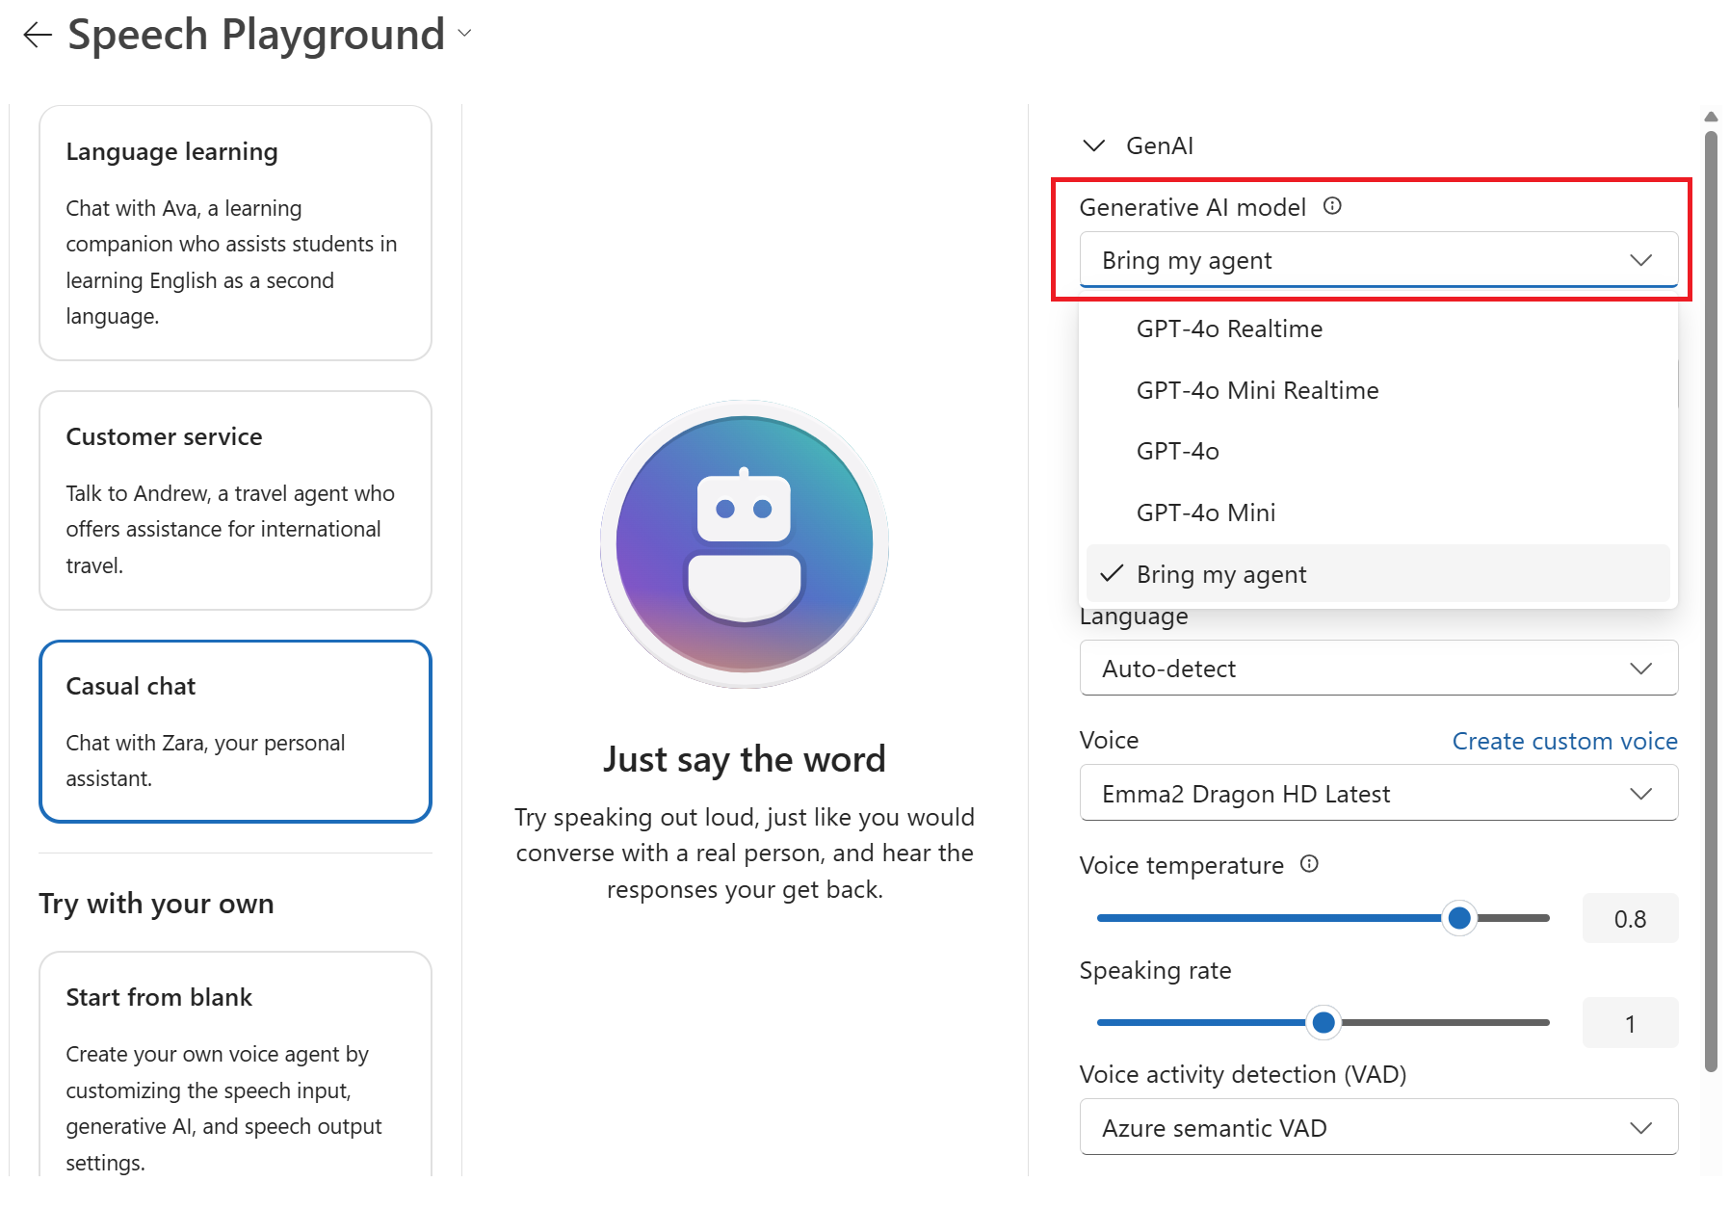
Task: Open the Speech Playground title dropdown chevron
Action: click(464, 33)
